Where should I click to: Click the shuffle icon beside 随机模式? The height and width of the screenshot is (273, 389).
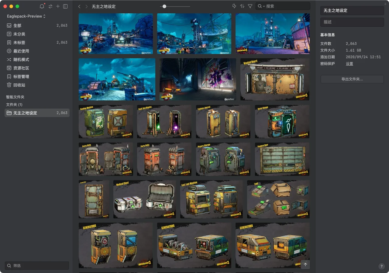[9, 59]
